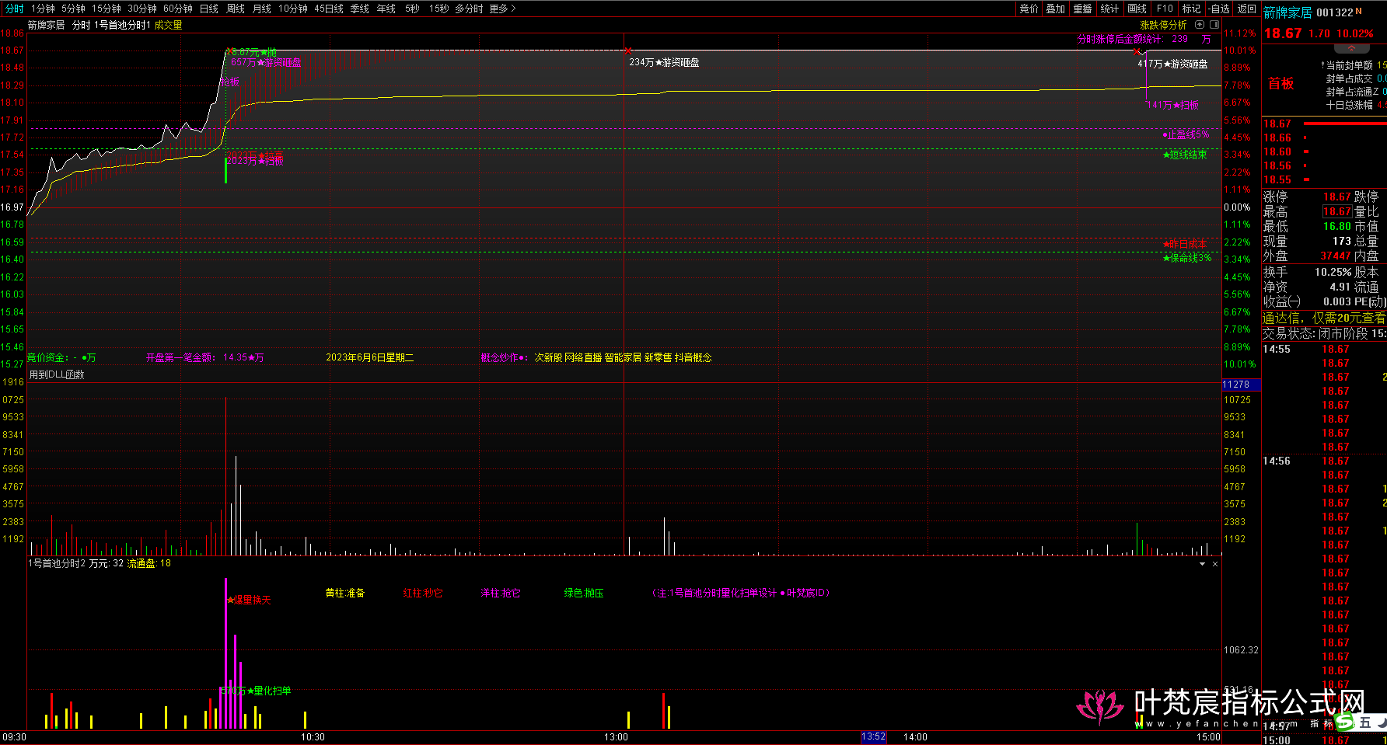Click -自选 to remove from watchlist
This screenshot has height=745, width=1387.
(x=1220, y=9)
